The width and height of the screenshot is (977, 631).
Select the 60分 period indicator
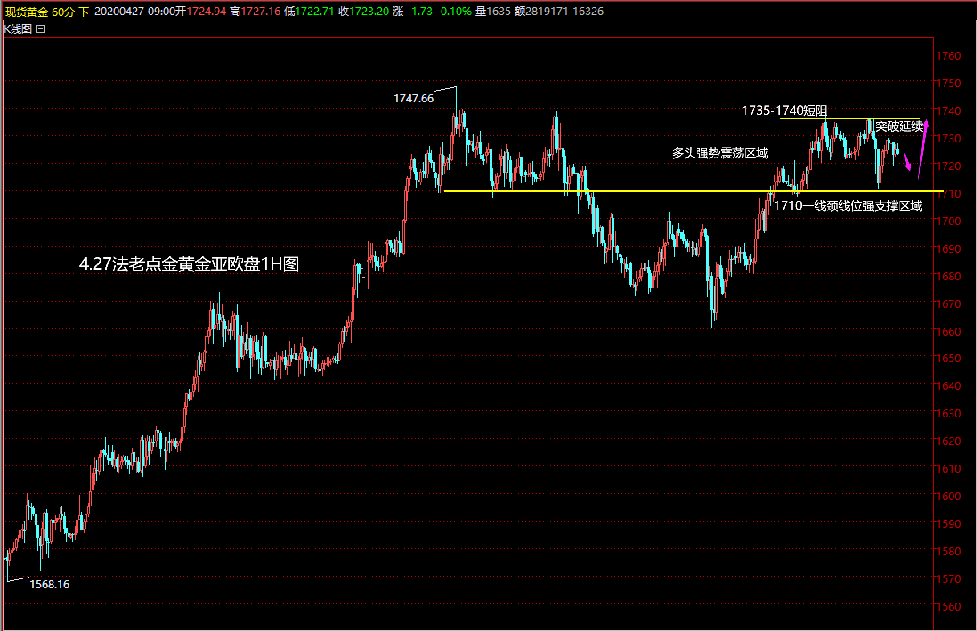[x=63, y=12]
